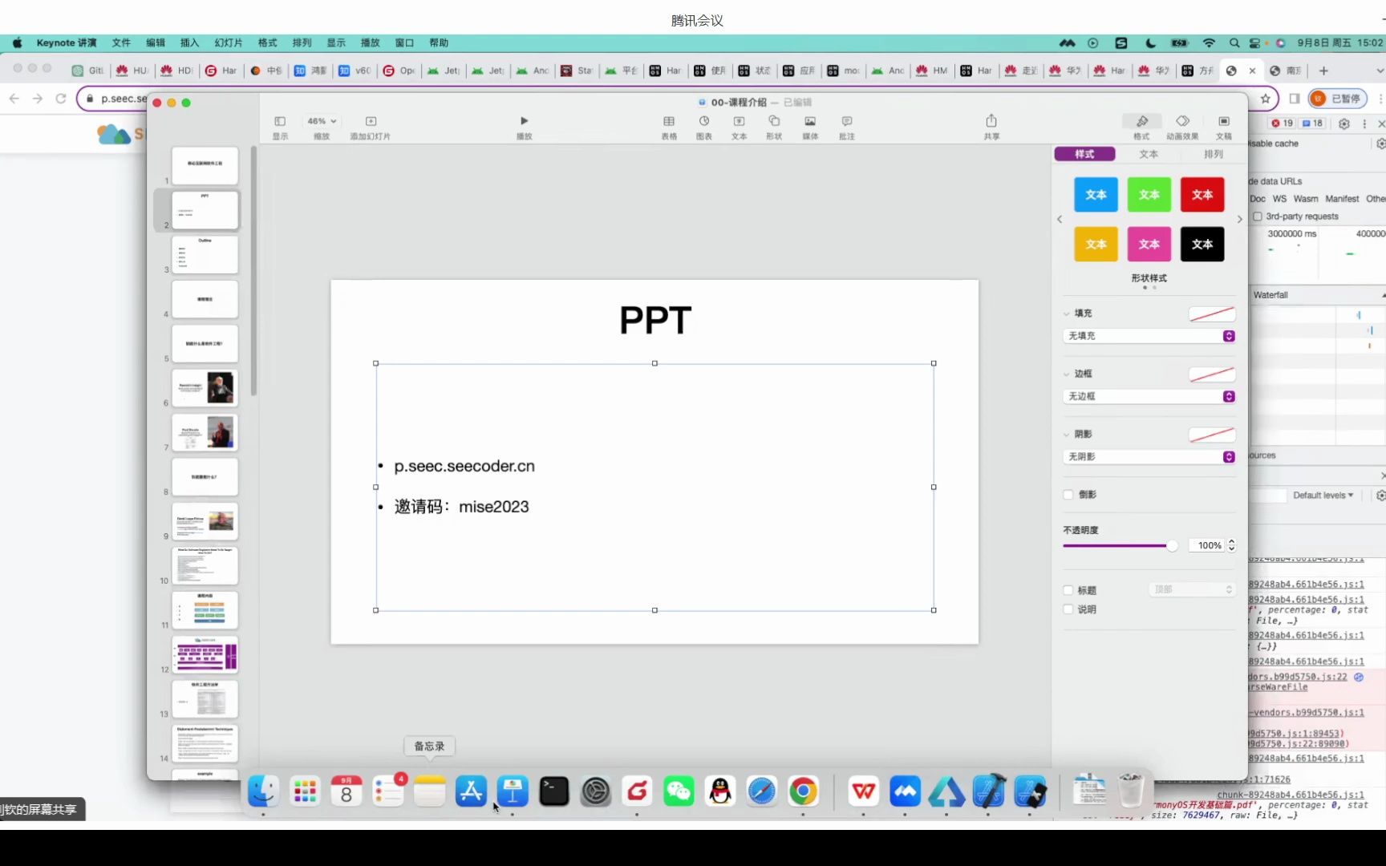This screenshot has height=866, width=1386.
Task: Open Terminal from the Dock
Action: (x=554, y=791)
